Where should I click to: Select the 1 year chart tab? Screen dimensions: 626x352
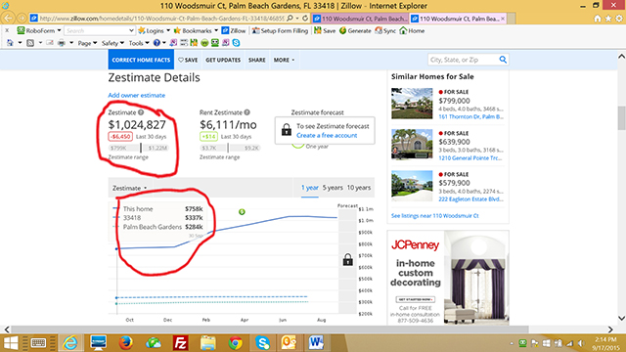click(x=310, y=188)
